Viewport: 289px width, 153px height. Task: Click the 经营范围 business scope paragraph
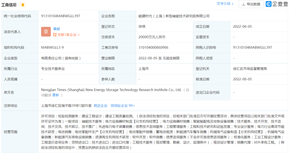coord(163,132)
